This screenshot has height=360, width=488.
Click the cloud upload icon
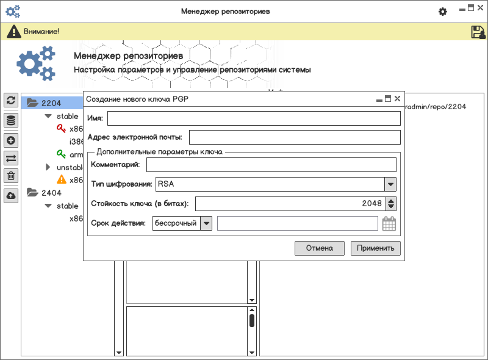coord(11,196)
